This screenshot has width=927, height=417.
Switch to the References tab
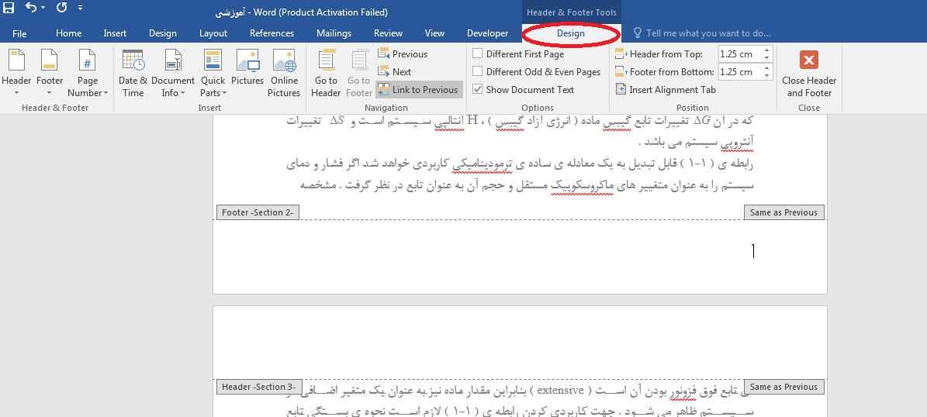(x=272, y=33)
